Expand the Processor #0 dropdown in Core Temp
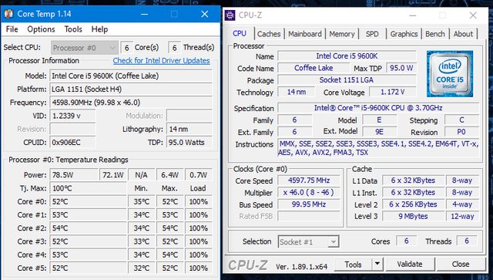This screenshot has width=493, height=280. click(x=85, y=48)
